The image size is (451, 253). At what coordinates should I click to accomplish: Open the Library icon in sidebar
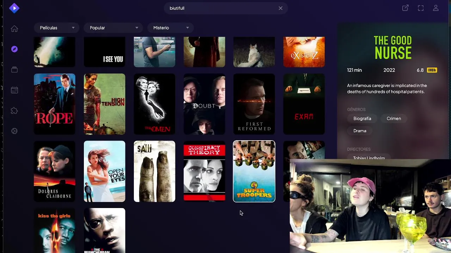click(x=14, y=70)
